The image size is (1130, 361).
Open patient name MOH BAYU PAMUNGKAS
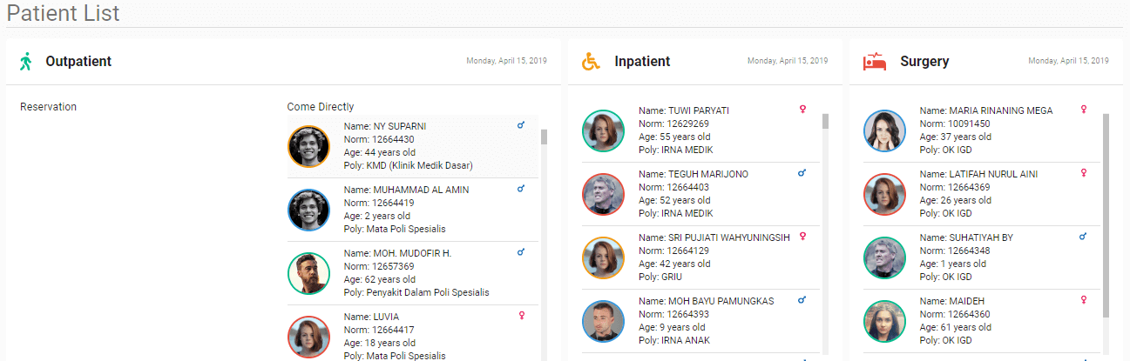tap(706, 301)
